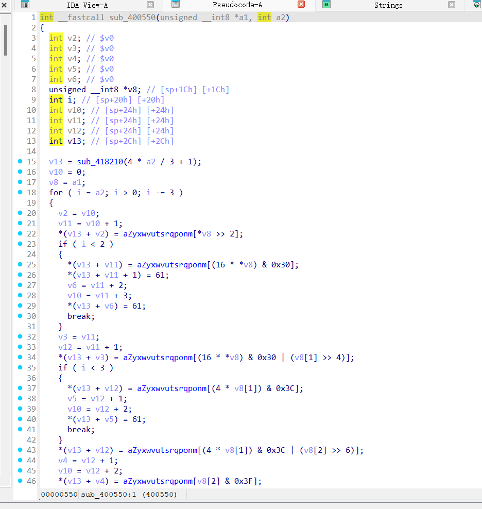Toggle breakpoint dot on line 43
The image size is (482, 509).
coord(20,450)
